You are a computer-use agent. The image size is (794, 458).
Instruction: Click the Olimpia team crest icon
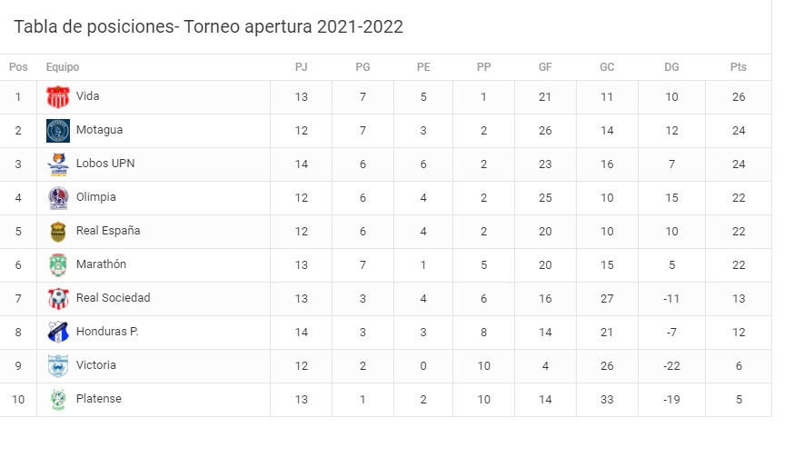point(58,198)
